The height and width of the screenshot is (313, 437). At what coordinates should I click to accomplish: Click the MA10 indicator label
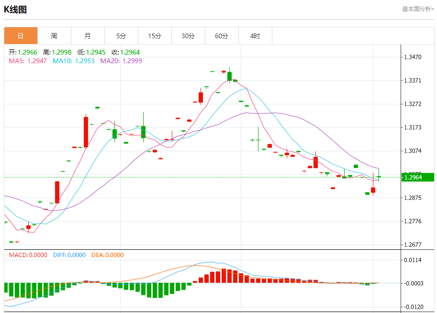[74, 61]
